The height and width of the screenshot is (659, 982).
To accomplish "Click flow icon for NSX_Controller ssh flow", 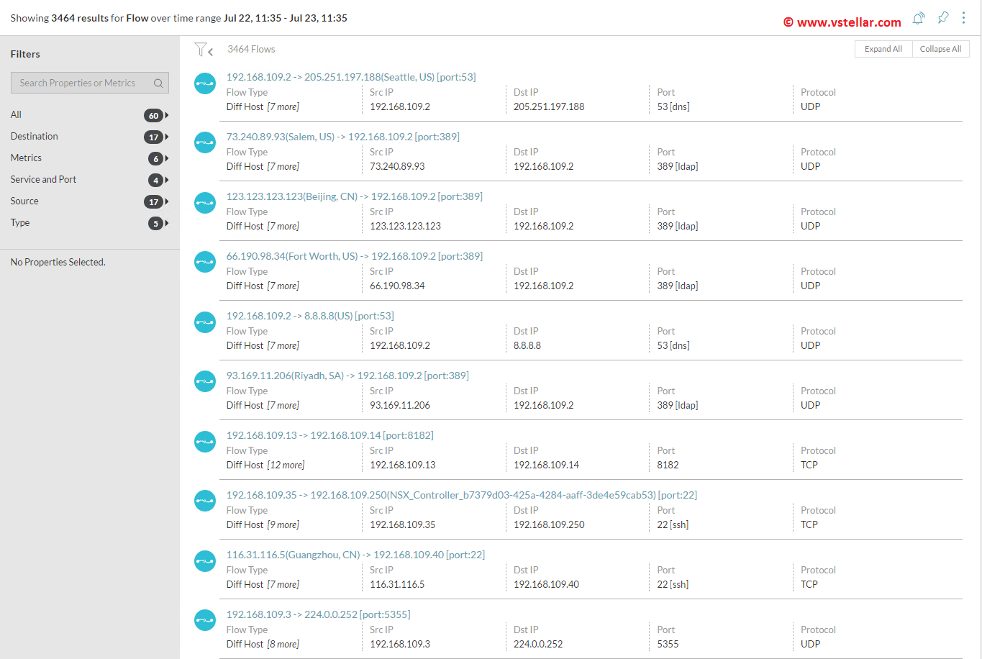I will click(205, 501).
